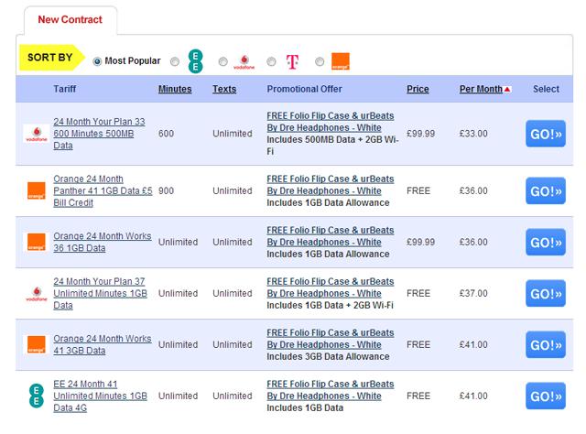Viewport: 586px width, 434px height.
Task: Click the 600 minutes value
Action: pyautogui.click(x=166, y=134)
